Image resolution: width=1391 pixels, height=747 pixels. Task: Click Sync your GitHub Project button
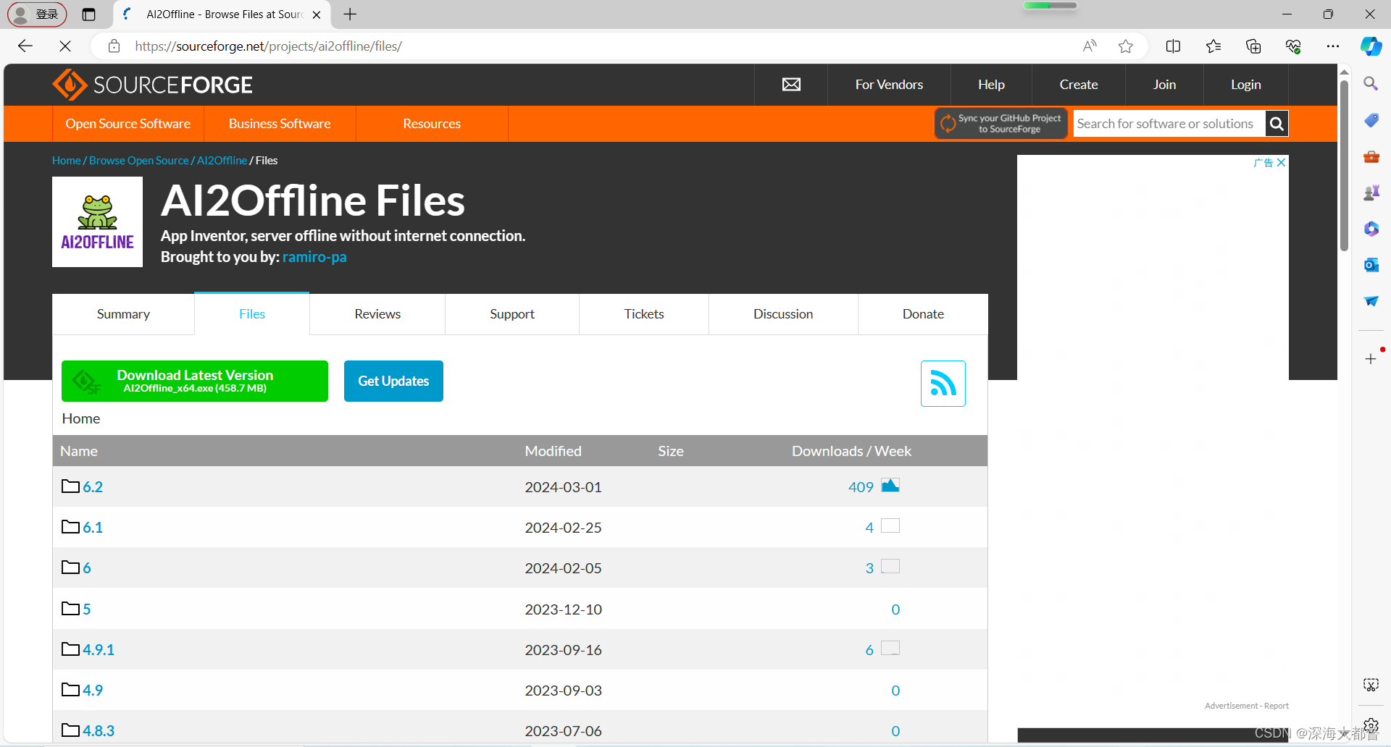1001,124
